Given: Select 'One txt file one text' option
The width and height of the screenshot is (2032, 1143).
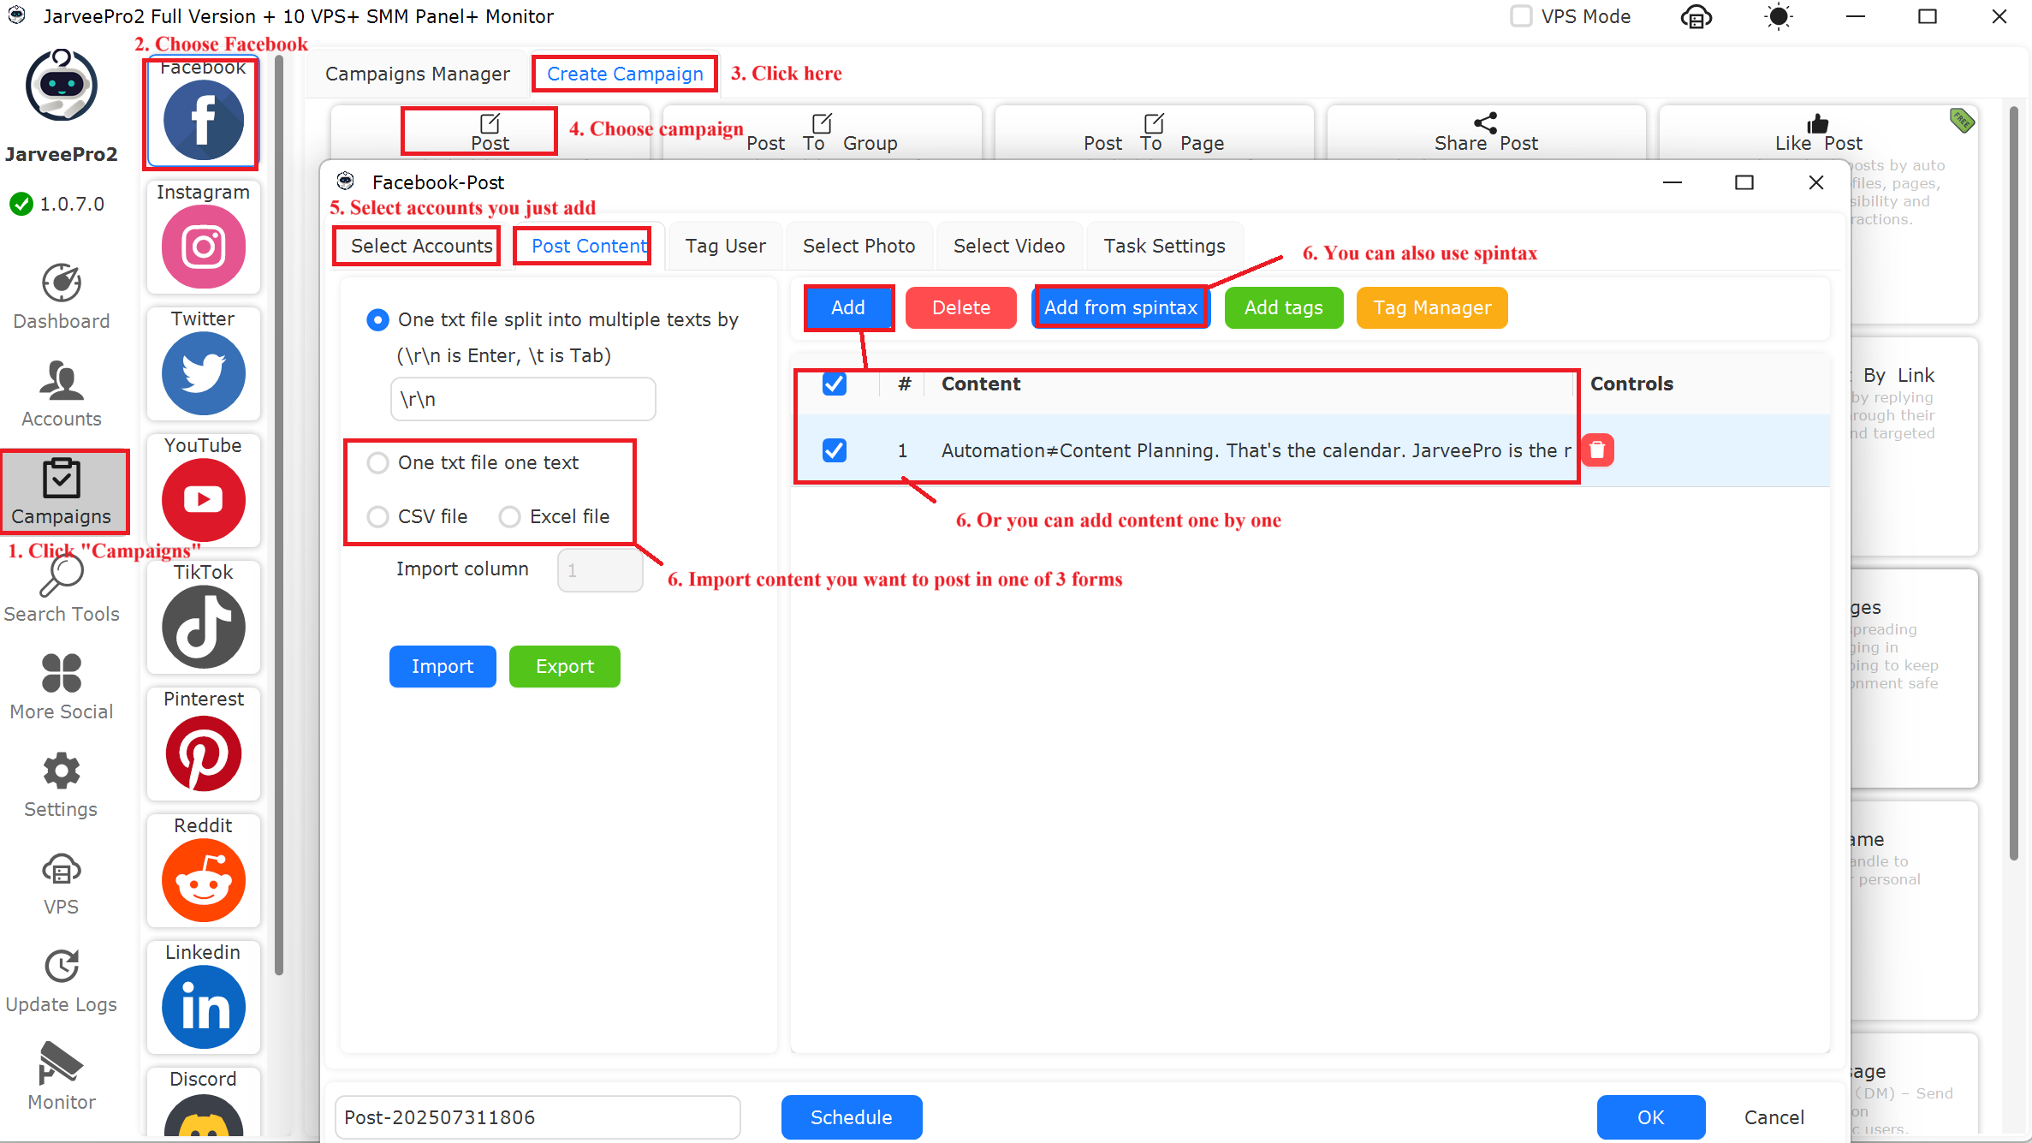Looking at the screenshot, I should point(377,463).
